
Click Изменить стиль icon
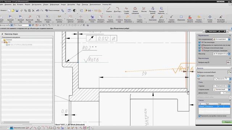click(x=92, y=19)
